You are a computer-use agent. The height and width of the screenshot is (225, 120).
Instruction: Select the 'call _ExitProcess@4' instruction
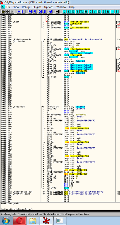tap(76, 28)
